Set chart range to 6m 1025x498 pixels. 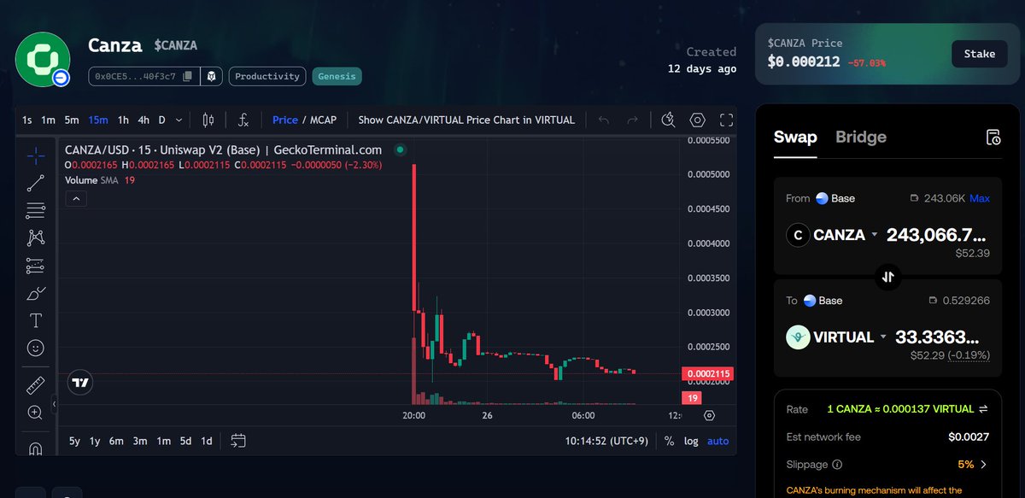pyautogui.click(x=116, y=441)
